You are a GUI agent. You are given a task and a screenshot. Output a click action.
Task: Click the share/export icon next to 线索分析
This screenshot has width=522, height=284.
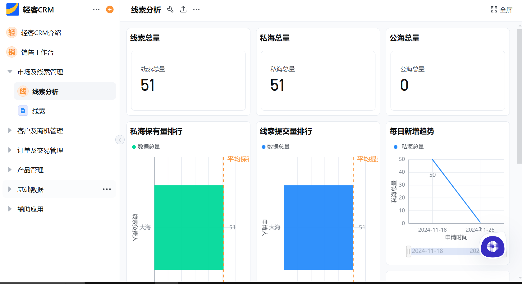(183, 10)
